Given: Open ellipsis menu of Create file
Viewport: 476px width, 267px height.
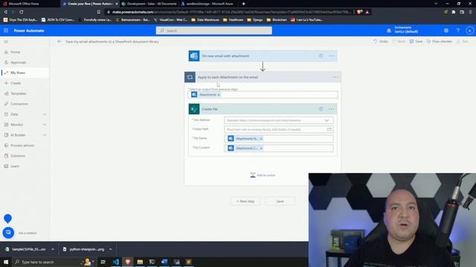Looking at the screenshot, I should [x=331, y=109].
